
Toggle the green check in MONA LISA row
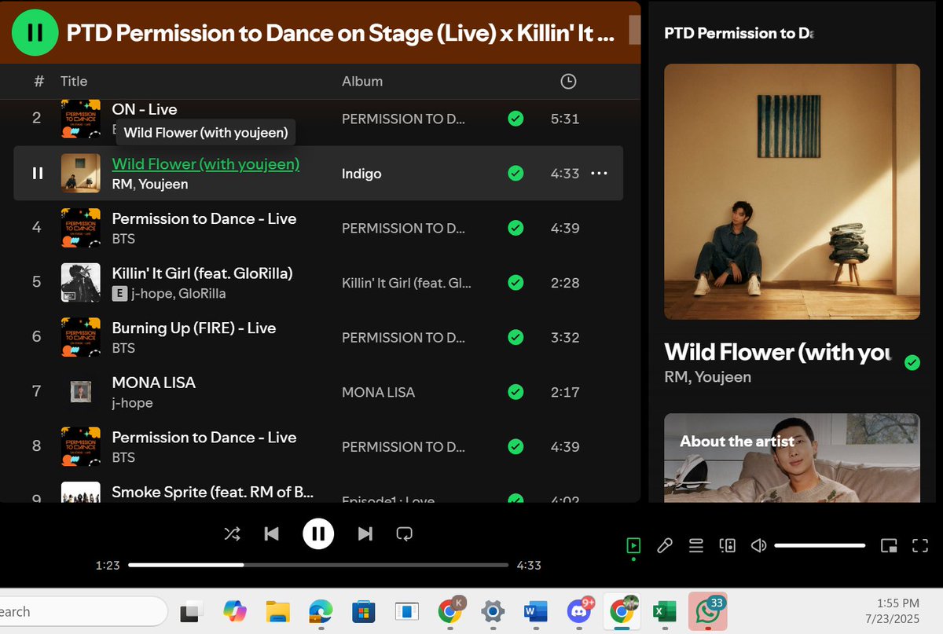[516, 392]
